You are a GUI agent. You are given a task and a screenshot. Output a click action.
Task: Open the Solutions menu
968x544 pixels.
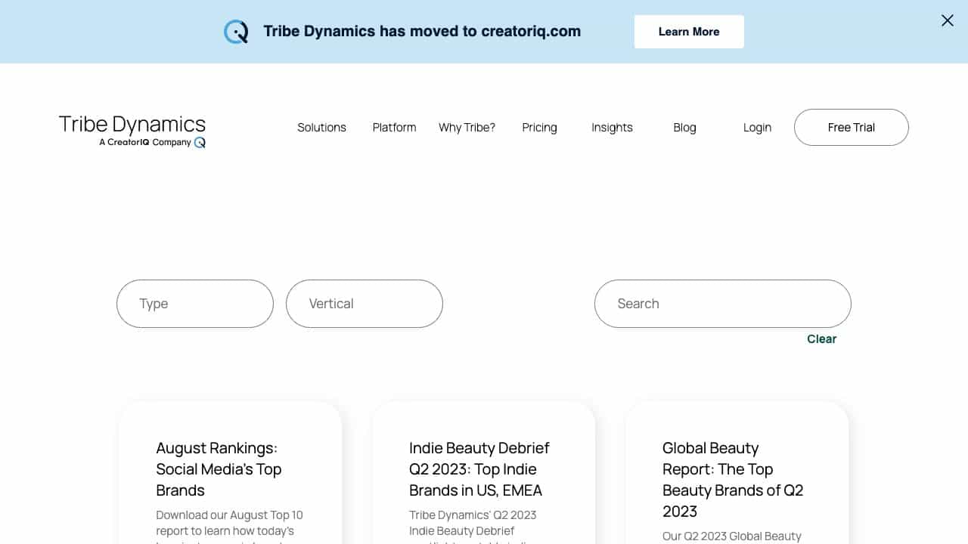point(321,128)
